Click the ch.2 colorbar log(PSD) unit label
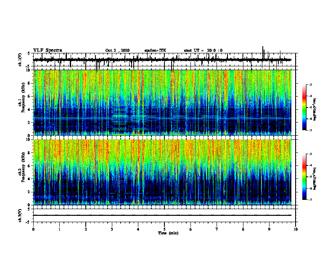 (314, 178)
